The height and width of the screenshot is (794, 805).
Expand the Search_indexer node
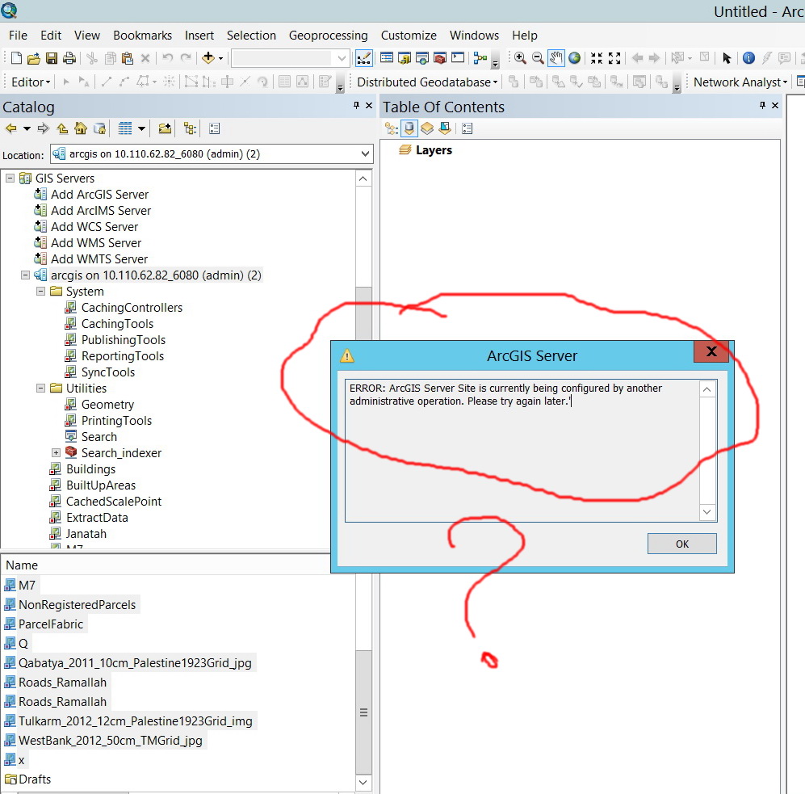[56, 453]
